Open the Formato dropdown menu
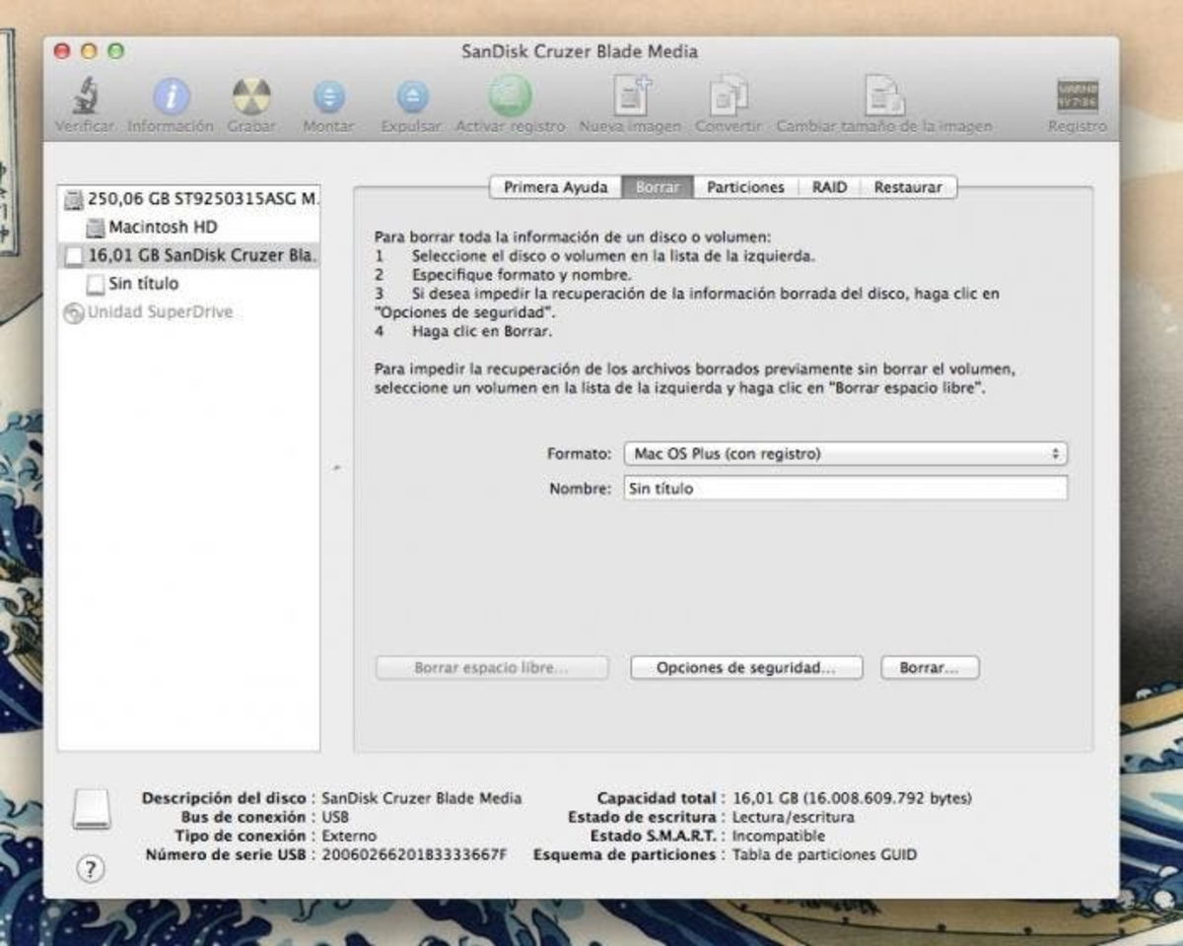The width and height of the screenshot is (1183, 946). (846, 454)
